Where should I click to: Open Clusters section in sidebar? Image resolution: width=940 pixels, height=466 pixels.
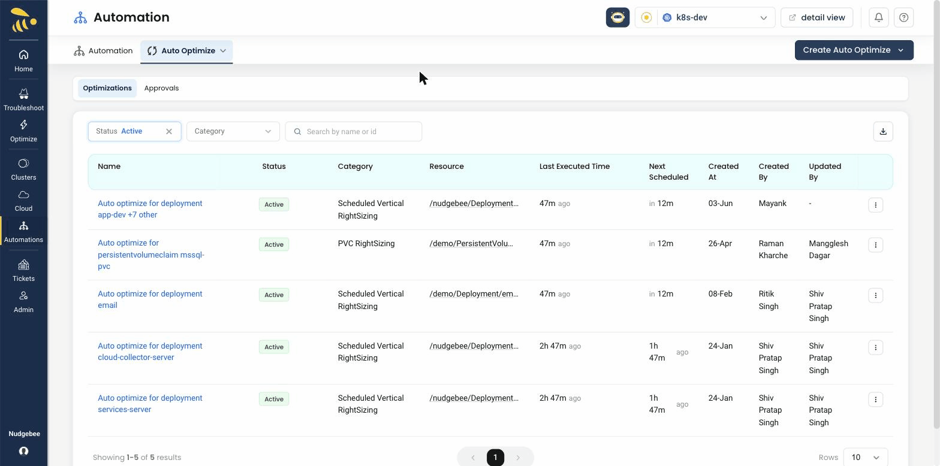[x=23, y=169]
